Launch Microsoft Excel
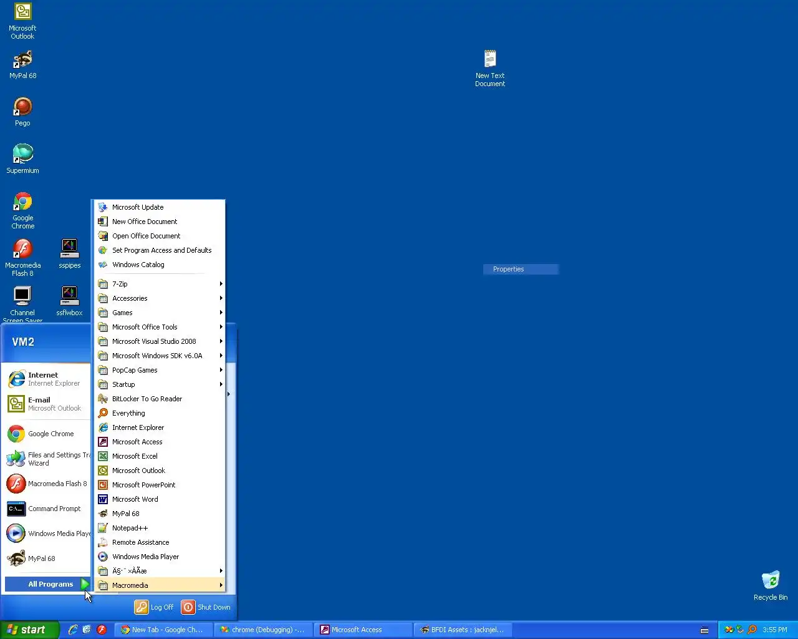Viewport: 798px width, 639px height. coord(159,456)
